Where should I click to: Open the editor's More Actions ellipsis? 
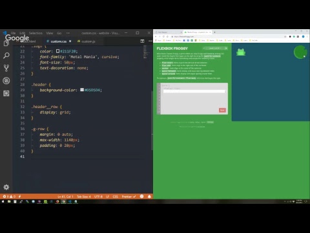pyautogui.click(x=150, y=41)
